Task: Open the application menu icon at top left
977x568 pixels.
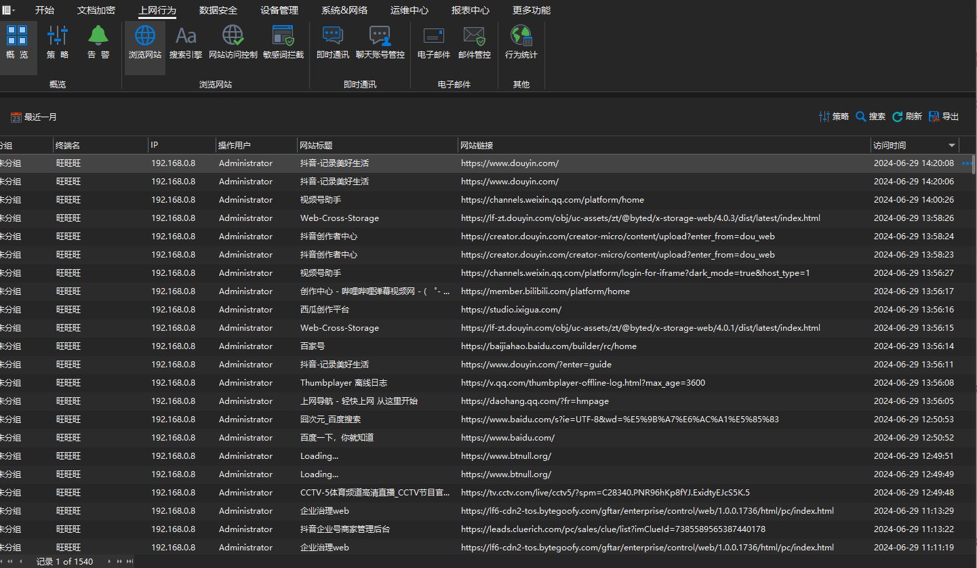Action: [x=7, y=10]
